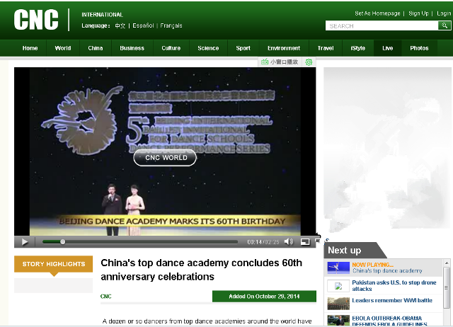Click the Sign Up link
The image size is (453, 327).
pos(418,13)
